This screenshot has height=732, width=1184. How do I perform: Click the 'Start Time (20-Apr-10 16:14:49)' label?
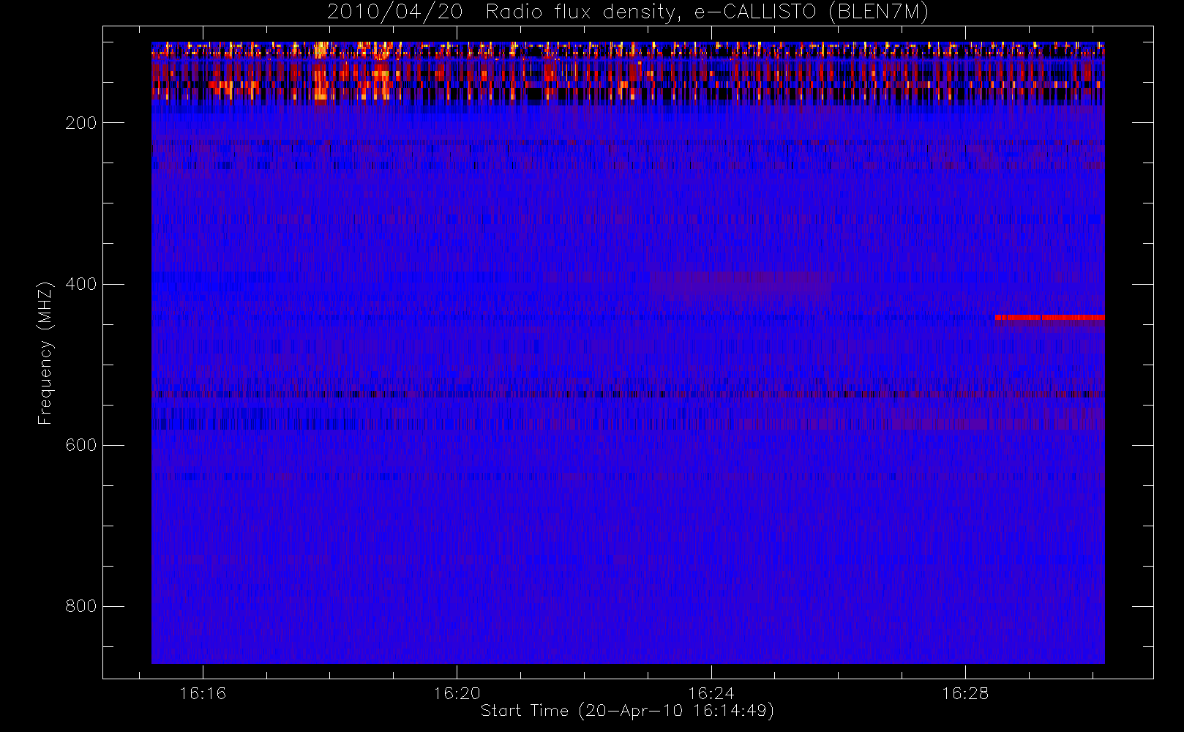click(x=627, y=711)
